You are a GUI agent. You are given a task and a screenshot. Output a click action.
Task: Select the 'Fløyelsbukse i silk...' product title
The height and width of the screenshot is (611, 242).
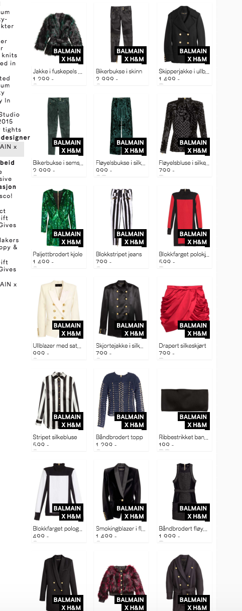120,163
